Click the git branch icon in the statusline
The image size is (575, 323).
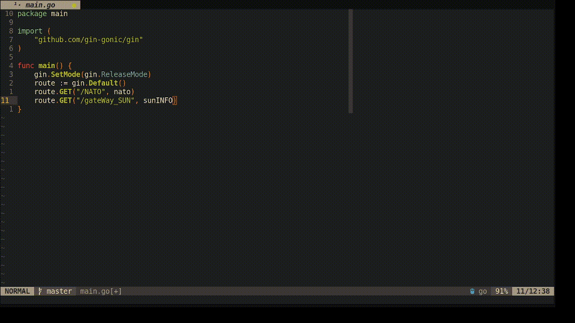tap(40, 291)
